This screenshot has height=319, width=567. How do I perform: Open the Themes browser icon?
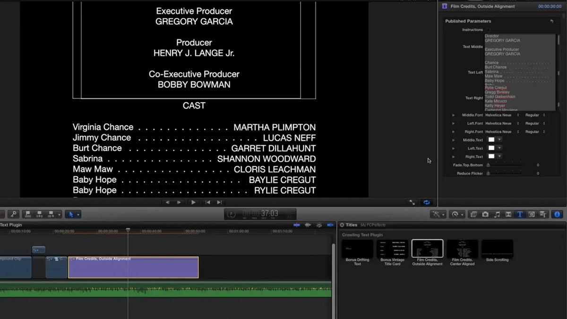pos(543,215)
